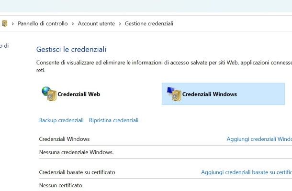This screenshot has width=292, height=191.
Task: Switch to Credenziali Windows
Action: tap(223, 94)
